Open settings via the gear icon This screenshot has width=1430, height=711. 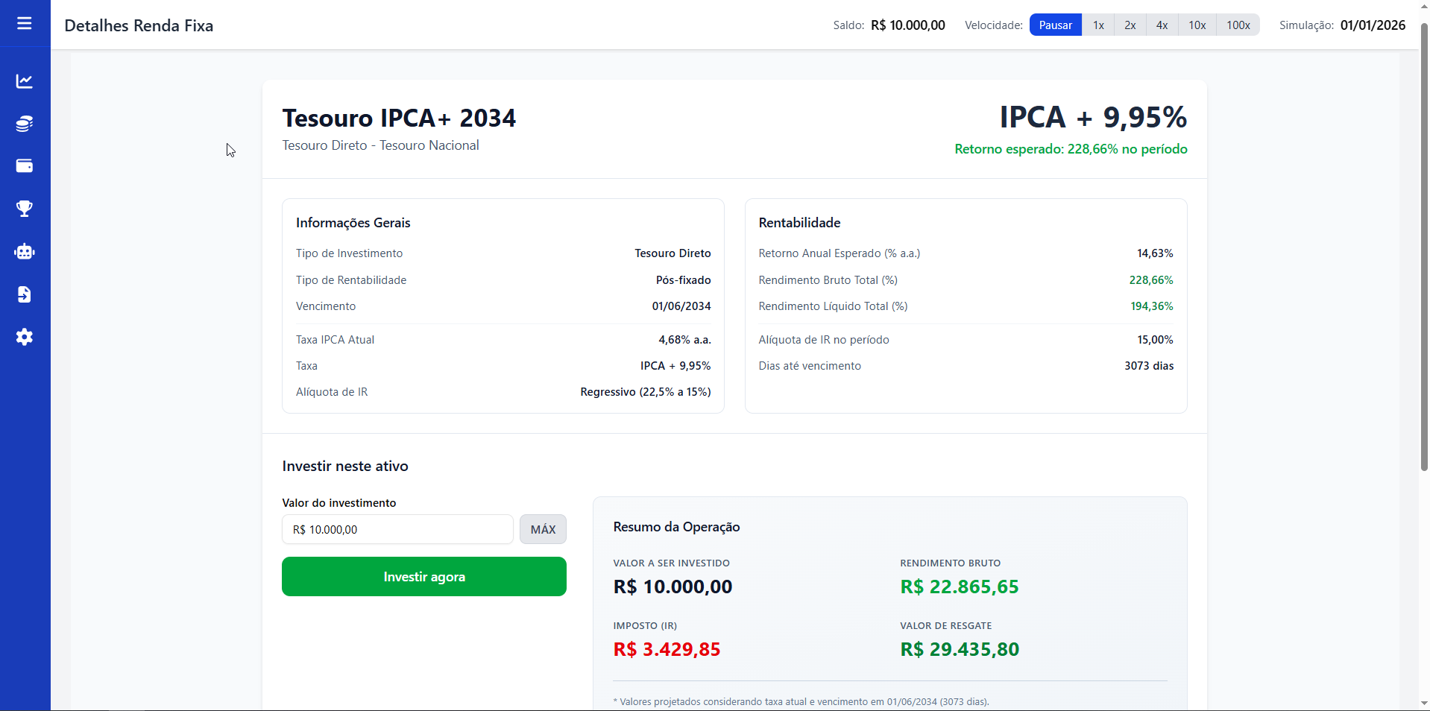tap(25, 337)
